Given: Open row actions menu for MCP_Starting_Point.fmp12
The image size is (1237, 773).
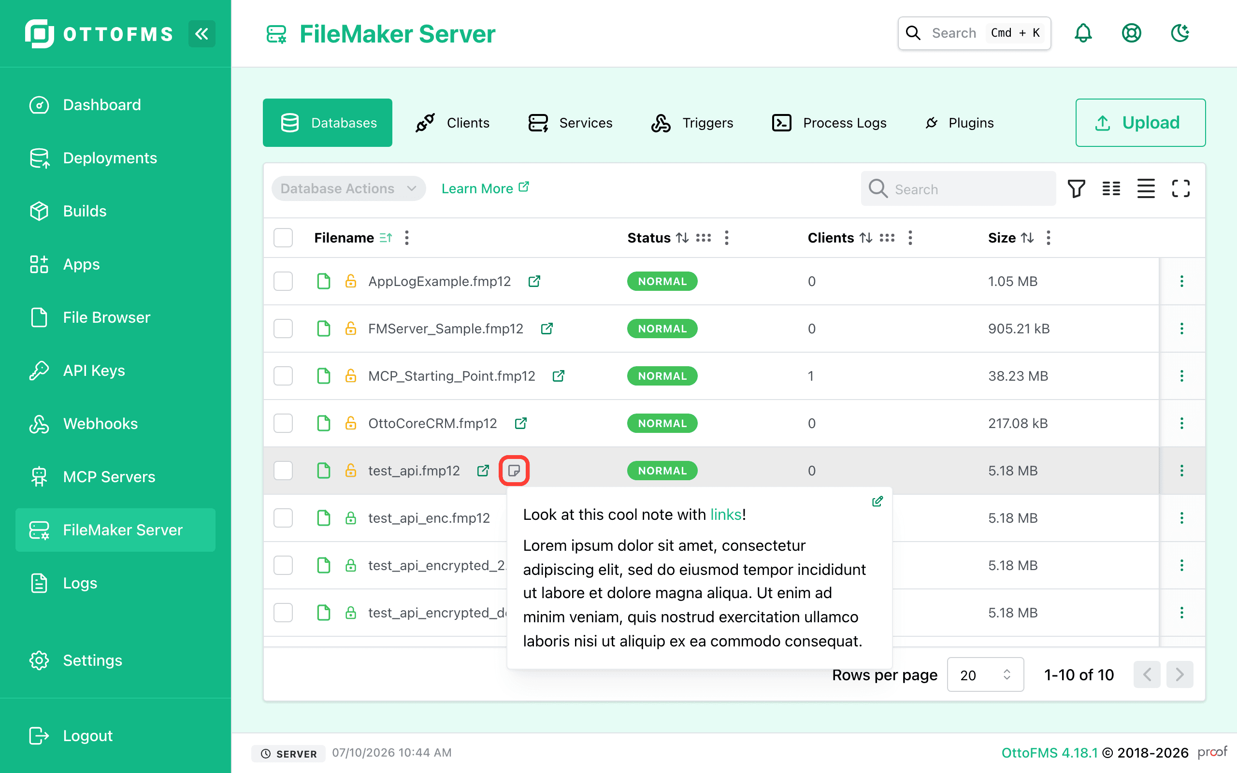Looking at the screenshot, I should (x=1181, y=376).
